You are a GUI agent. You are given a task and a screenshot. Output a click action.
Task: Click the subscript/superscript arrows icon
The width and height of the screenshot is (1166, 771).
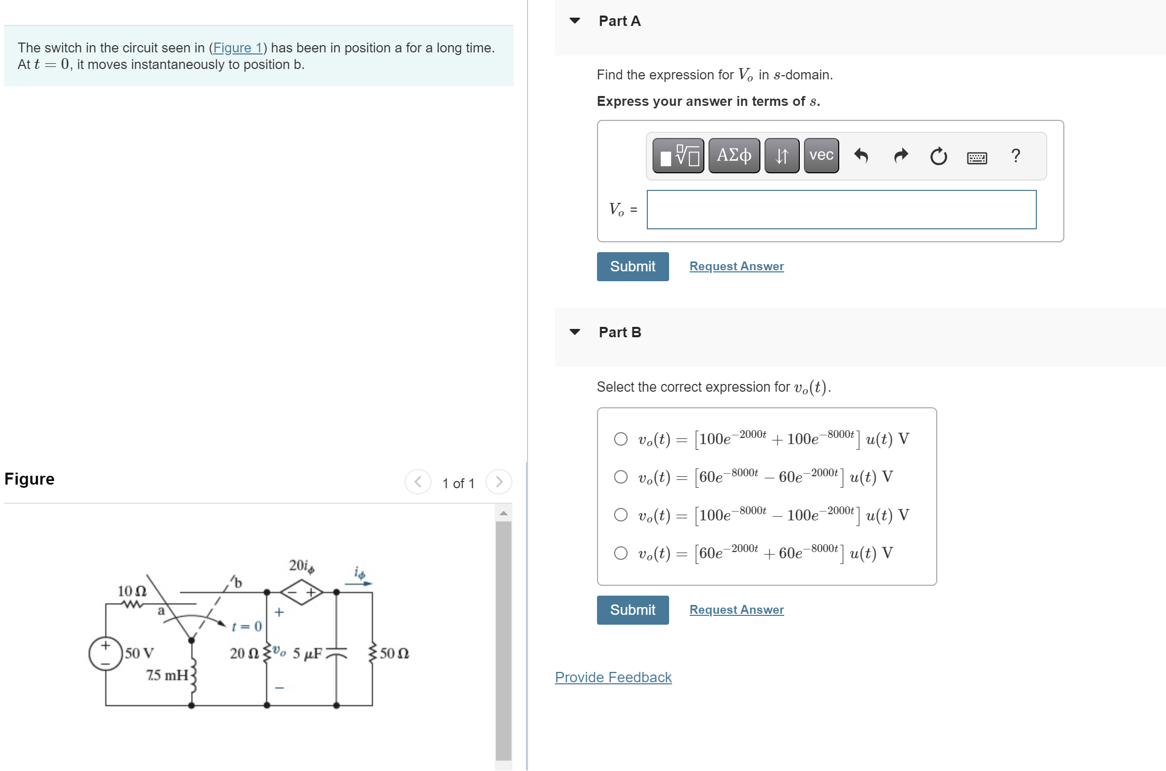781,156
